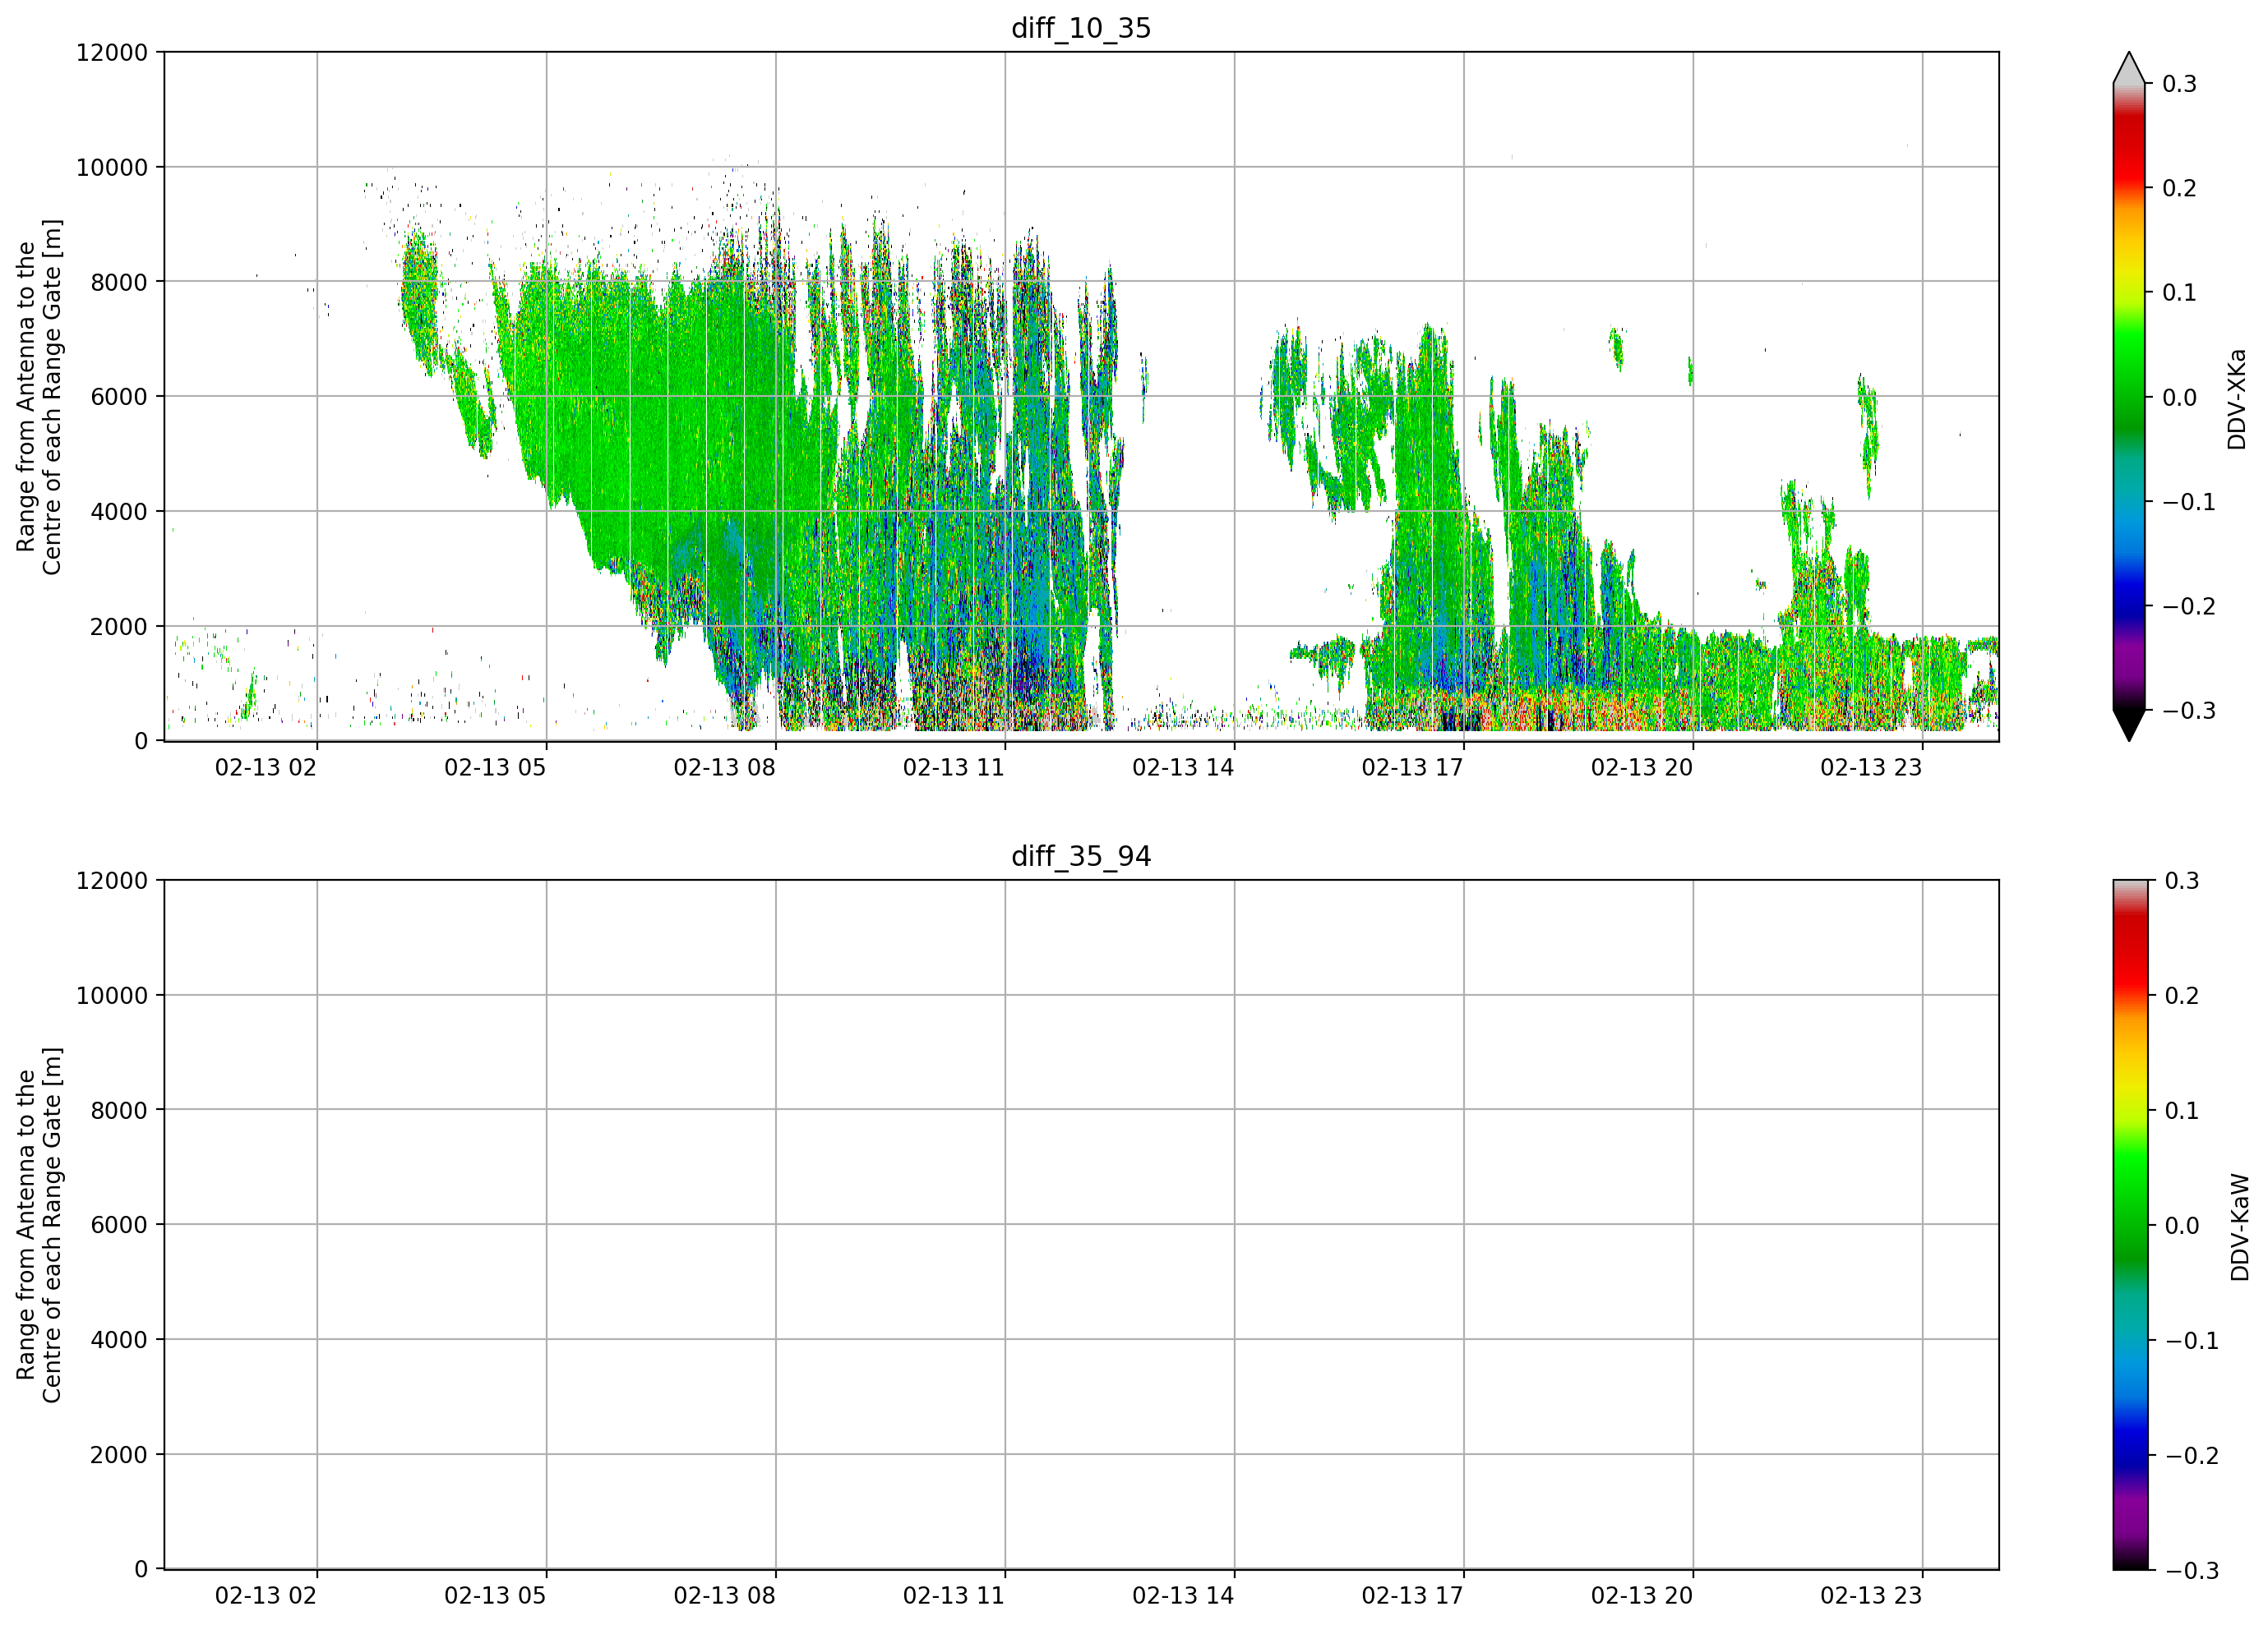Click the Range y-axis label of diff_10_35
This screenshot has height=1625, width=2268.
pyautogui.click(x=39, y=397)
